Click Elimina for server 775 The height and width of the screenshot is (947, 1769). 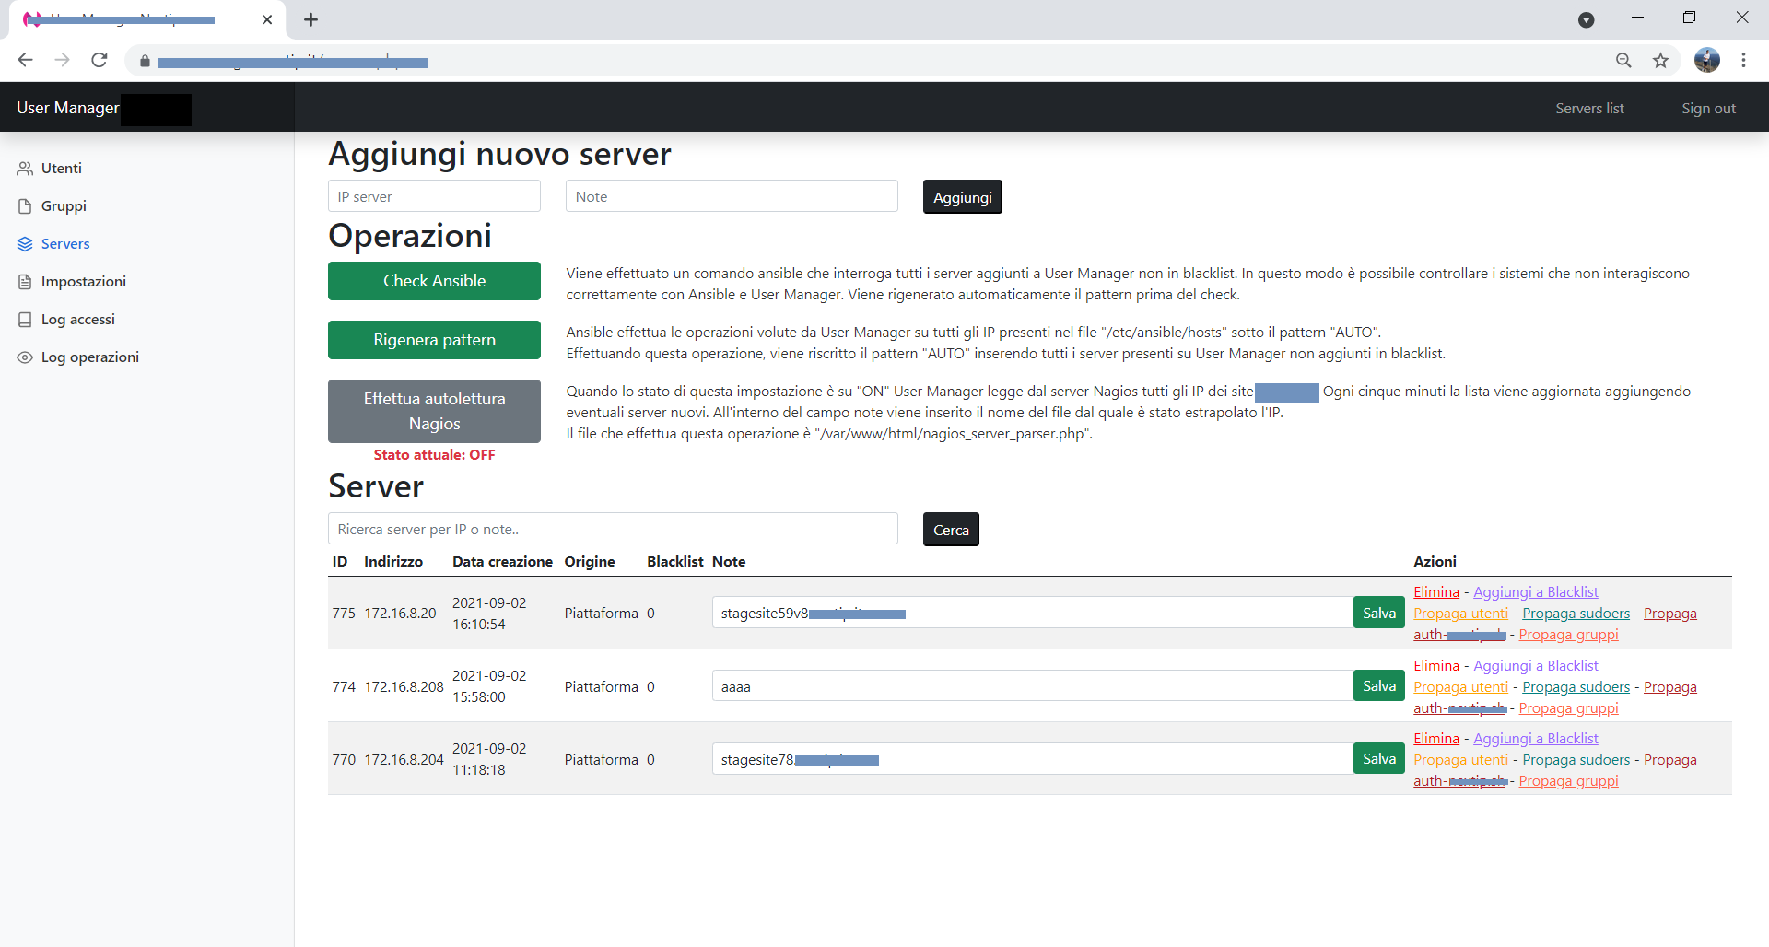(1436, 591)
